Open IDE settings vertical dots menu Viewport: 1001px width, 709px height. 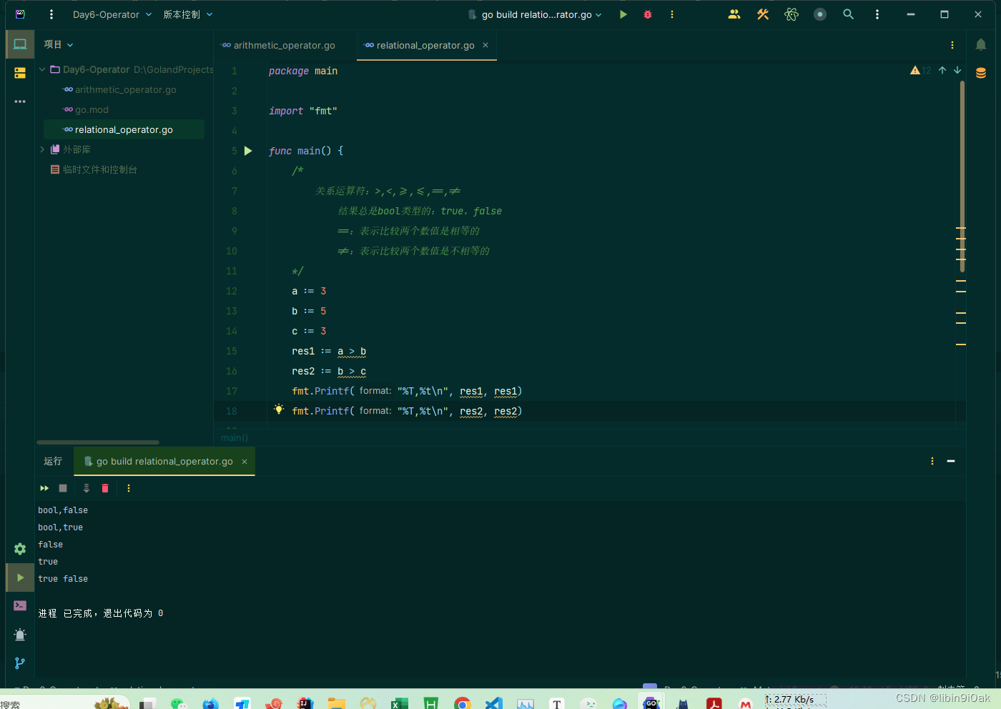point(877,14)
